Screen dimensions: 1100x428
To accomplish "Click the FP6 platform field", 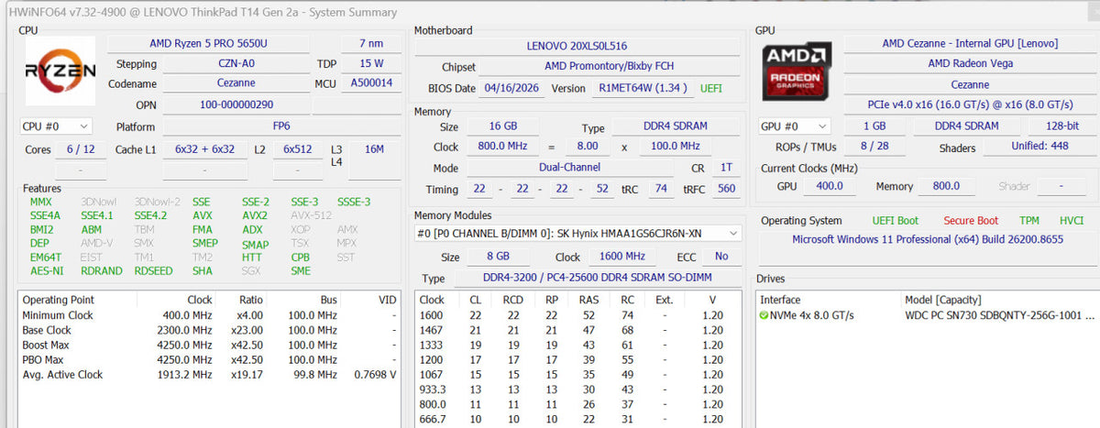I will [x=281, y=126].
